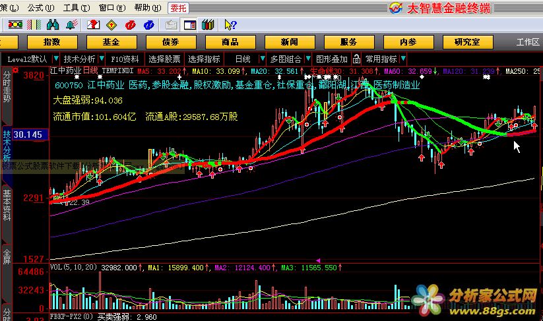543x321 pixels.
Task: Click the grayed clipboard icon
Action: click(172, 25)
